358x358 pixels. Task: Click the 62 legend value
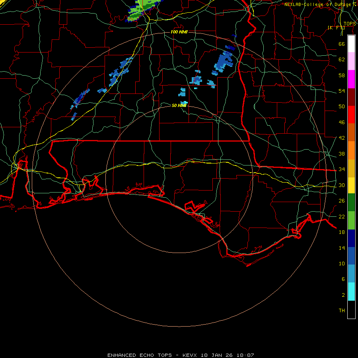342,60
